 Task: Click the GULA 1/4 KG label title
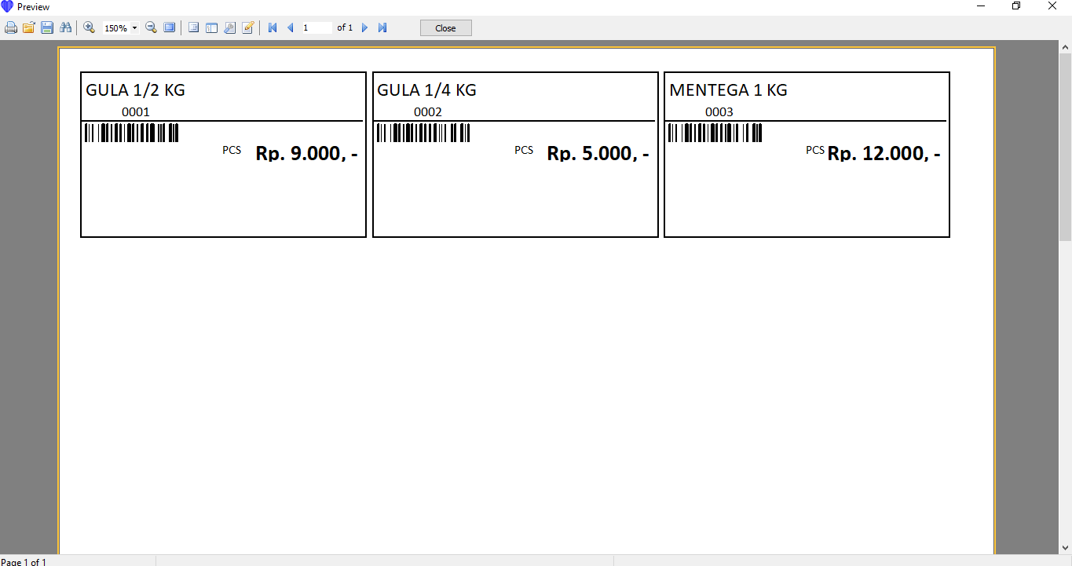click(426, 90)
